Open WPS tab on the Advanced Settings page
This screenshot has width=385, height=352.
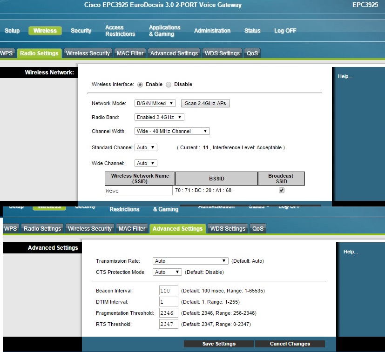[10, 229]
